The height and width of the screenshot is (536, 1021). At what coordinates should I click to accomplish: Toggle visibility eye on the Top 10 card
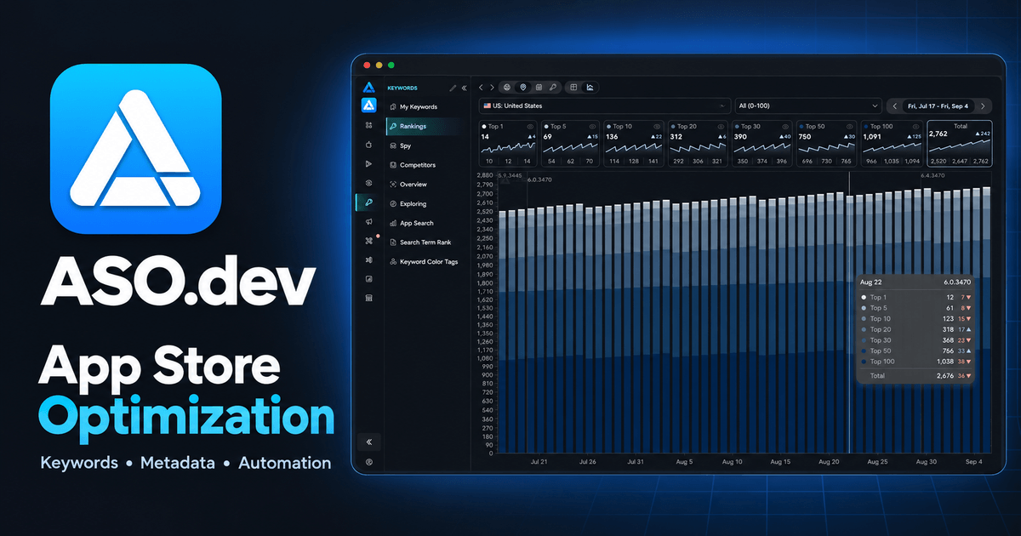[658, 126]
